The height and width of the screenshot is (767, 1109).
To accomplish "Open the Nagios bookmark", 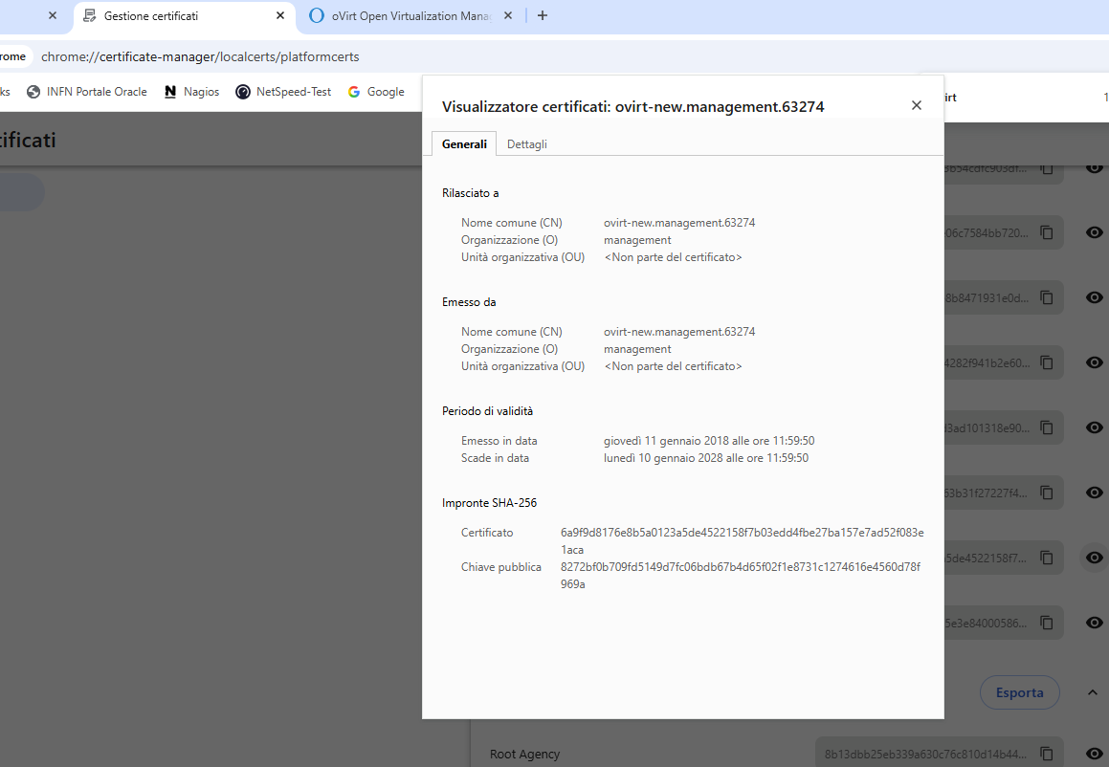I will [191, 92].
